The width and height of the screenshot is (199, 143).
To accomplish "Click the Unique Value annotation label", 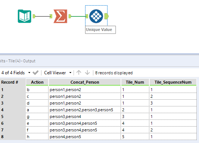I will [100, 30].
